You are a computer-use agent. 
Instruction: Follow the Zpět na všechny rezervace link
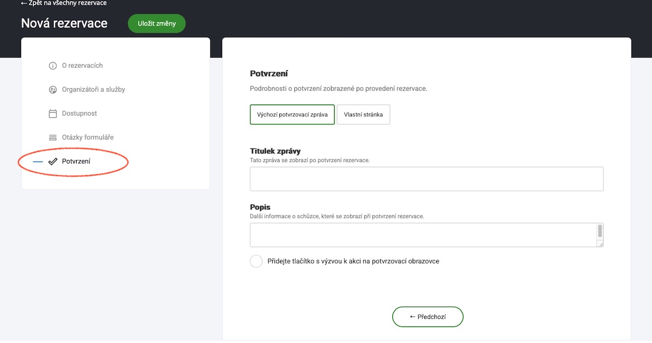64,3
